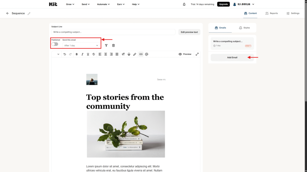The width and height of the screenshot is (307, 172).
Task: Click the Subject Line input field
Action: (113, 32)
